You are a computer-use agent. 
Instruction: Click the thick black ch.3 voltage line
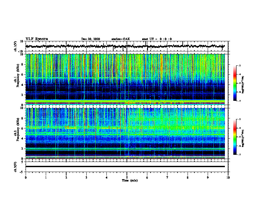coord(125,166)
